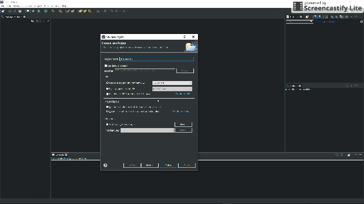Click the Select working sets button

tap(183, 130)
